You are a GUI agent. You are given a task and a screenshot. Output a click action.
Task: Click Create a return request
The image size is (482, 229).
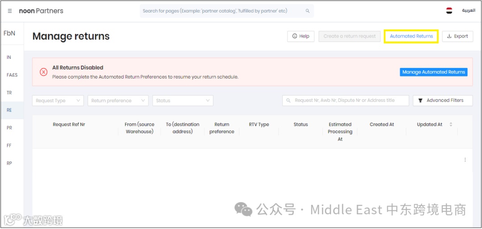coord(349,36)
